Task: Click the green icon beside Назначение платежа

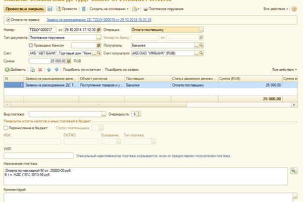Action: (x=294, y=172)
